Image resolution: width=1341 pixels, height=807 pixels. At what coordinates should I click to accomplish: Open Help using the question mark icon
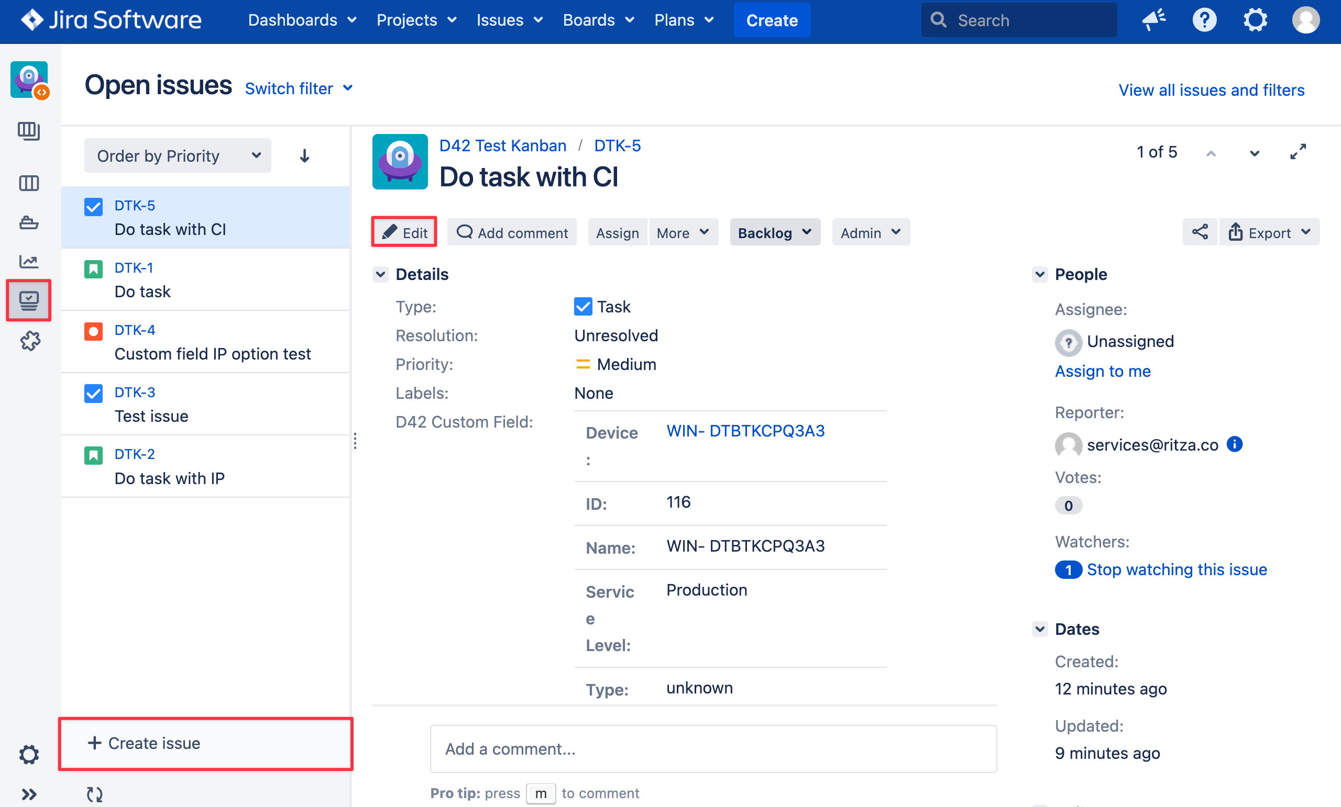[x=1204, y=19]
